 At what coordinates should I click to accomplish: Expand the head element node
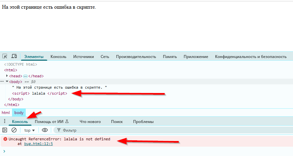click(x=7, y=76)
